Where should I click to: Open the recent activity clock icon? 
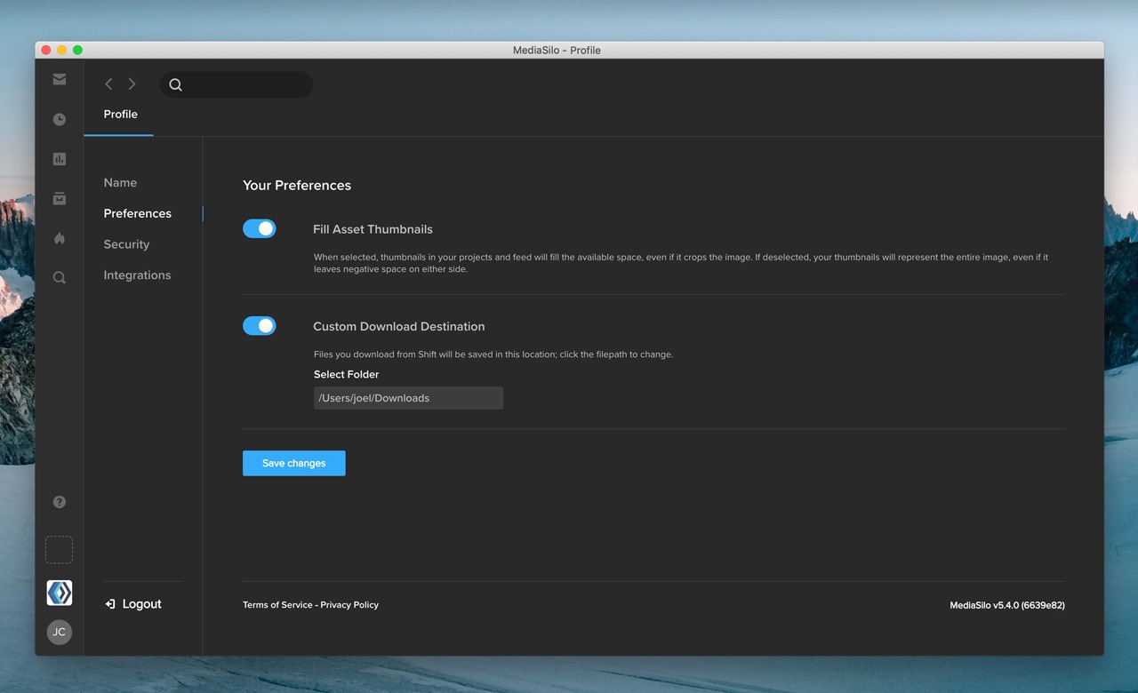pyautogui.click(x=60, y=119)
